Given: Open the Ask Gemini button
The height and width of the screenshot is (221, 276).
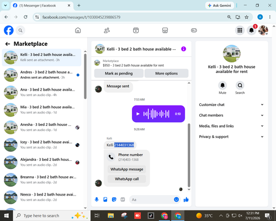Looking at the screenshot, I should point(220,6).
